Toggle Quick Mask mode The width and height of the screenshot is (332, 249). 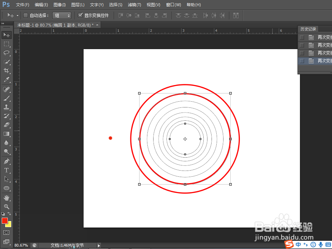[x=6, y=233]
